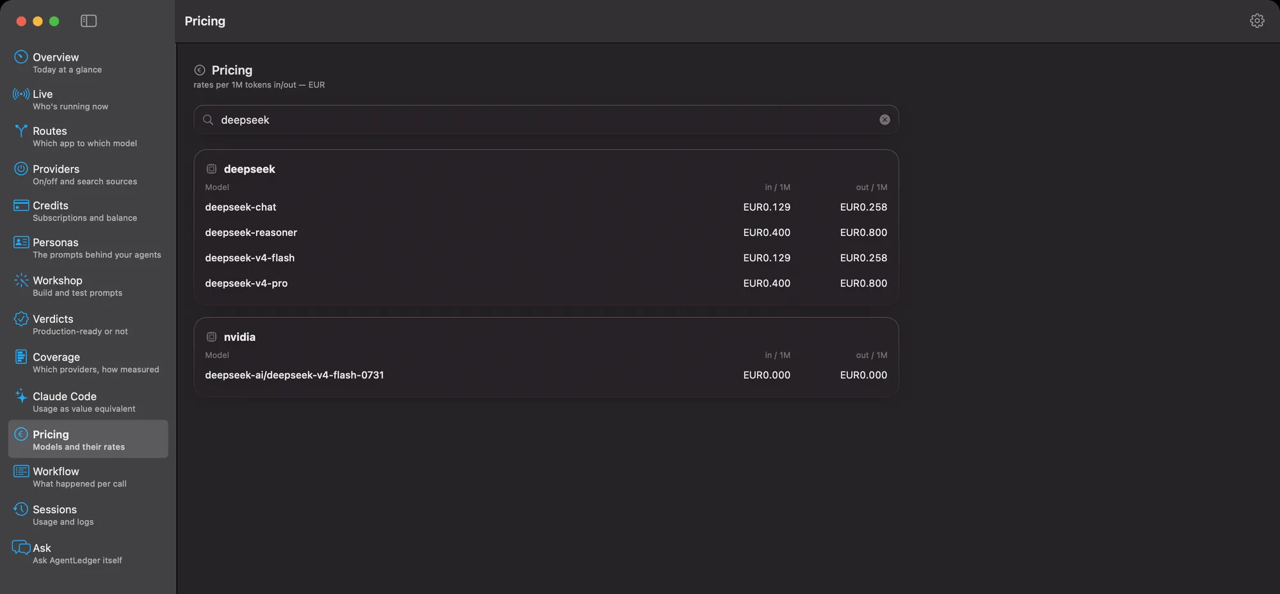Click the Workshop sparkle icon
1280x594 pixels.
click(x=21, y=280)
